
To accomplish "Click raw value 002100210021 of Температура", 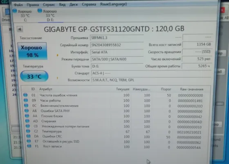I will pyautogui.click(x=189, y=133).
